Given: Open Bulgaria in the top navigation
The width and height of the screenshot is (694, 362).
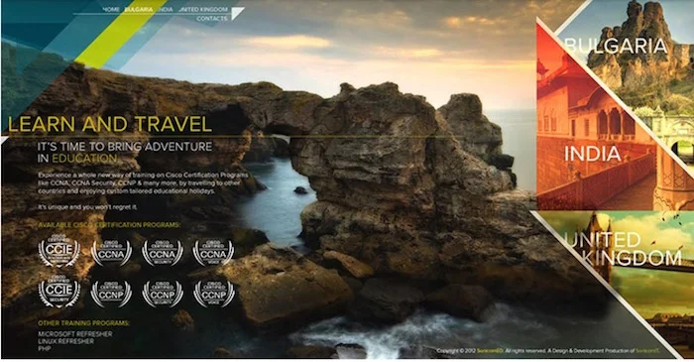Looking at the screenshot, I should pyautogui.click(x=139, y=9).
